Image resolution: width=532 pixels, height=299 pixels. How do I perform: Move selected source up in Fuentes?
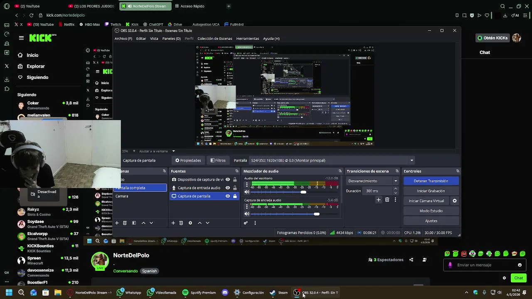pyautogui.click(x=199, y=223)
